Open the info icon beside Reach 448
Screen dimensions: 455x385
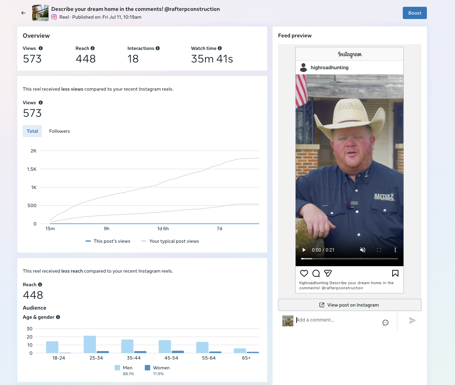click(x=40, y=285)
